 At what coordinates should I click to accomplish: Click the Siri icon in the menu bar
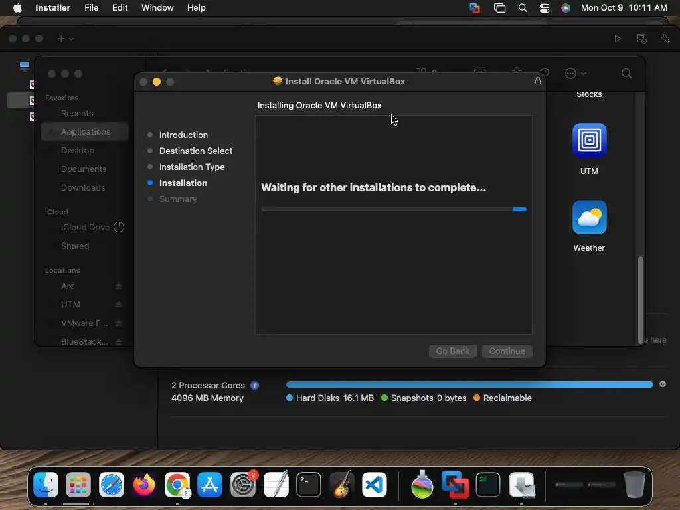tap(566, 8)
